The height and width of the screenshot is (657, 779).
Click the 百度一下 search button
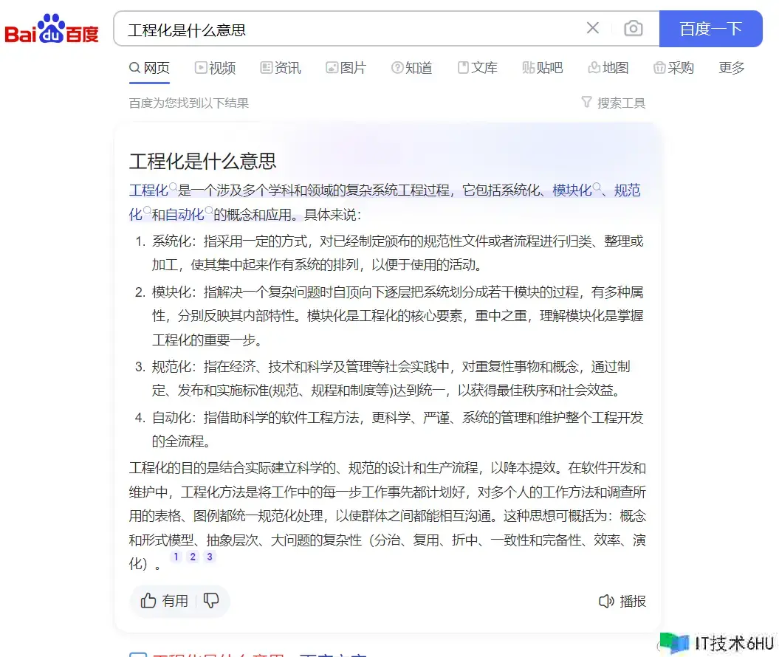click(710, 29)
